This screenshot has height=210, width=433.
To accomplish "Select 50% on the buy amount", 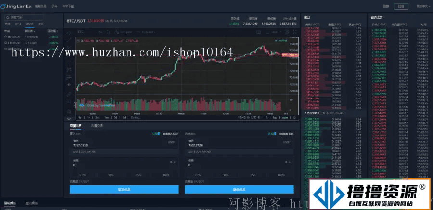I will click(x=111, y=175).
